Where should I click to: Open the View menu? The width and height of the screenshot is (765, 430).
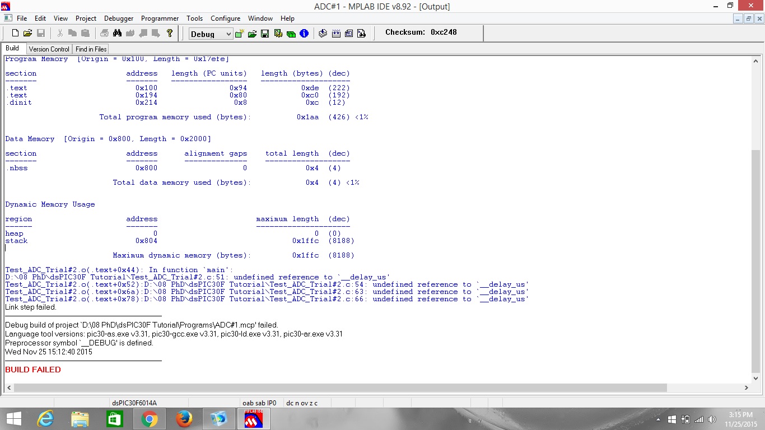60,18
